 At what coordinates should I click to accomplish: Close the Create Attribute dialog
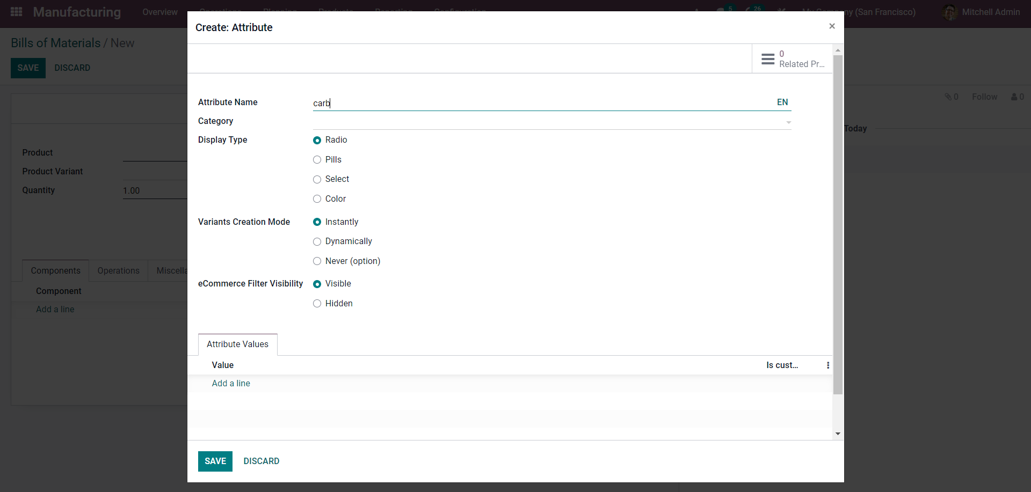832,26
